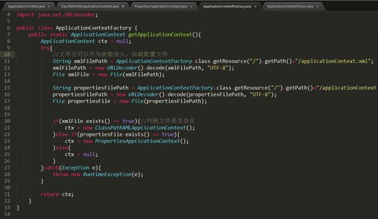This screenshot has width=378, height=219.
Task: Activate the ApplicationContextTestor.java tab
Action: coord(290,6)
